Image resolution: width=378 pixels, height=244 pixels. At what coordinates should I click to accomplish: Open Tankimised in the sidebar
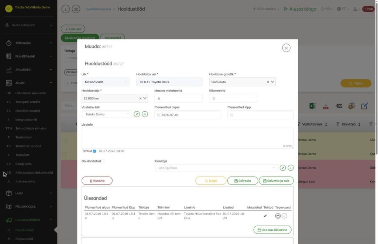(23, 137)
